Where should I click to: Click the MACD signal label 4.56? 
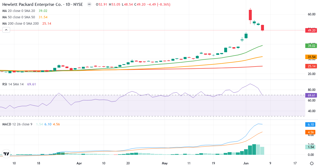click(311, 132)
